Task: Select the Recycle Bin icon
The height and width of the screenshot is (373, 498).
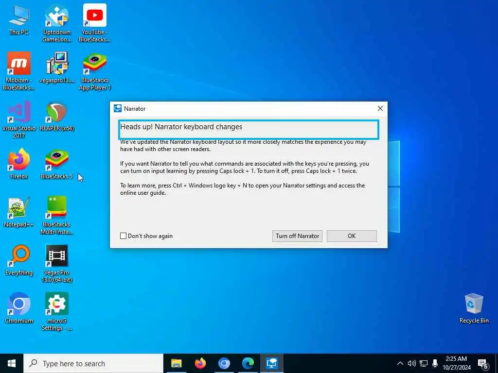Action: [474, 308]
